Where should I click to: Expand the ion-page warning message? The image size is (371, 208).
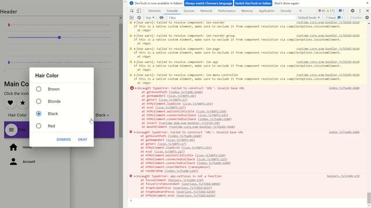(x=135, y=49)
